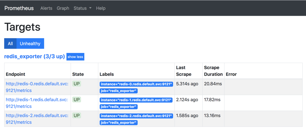This screenshot has width=306, height=131.
Task: Click the UP state badge for redis-1
Action: [x=76, y=100]
